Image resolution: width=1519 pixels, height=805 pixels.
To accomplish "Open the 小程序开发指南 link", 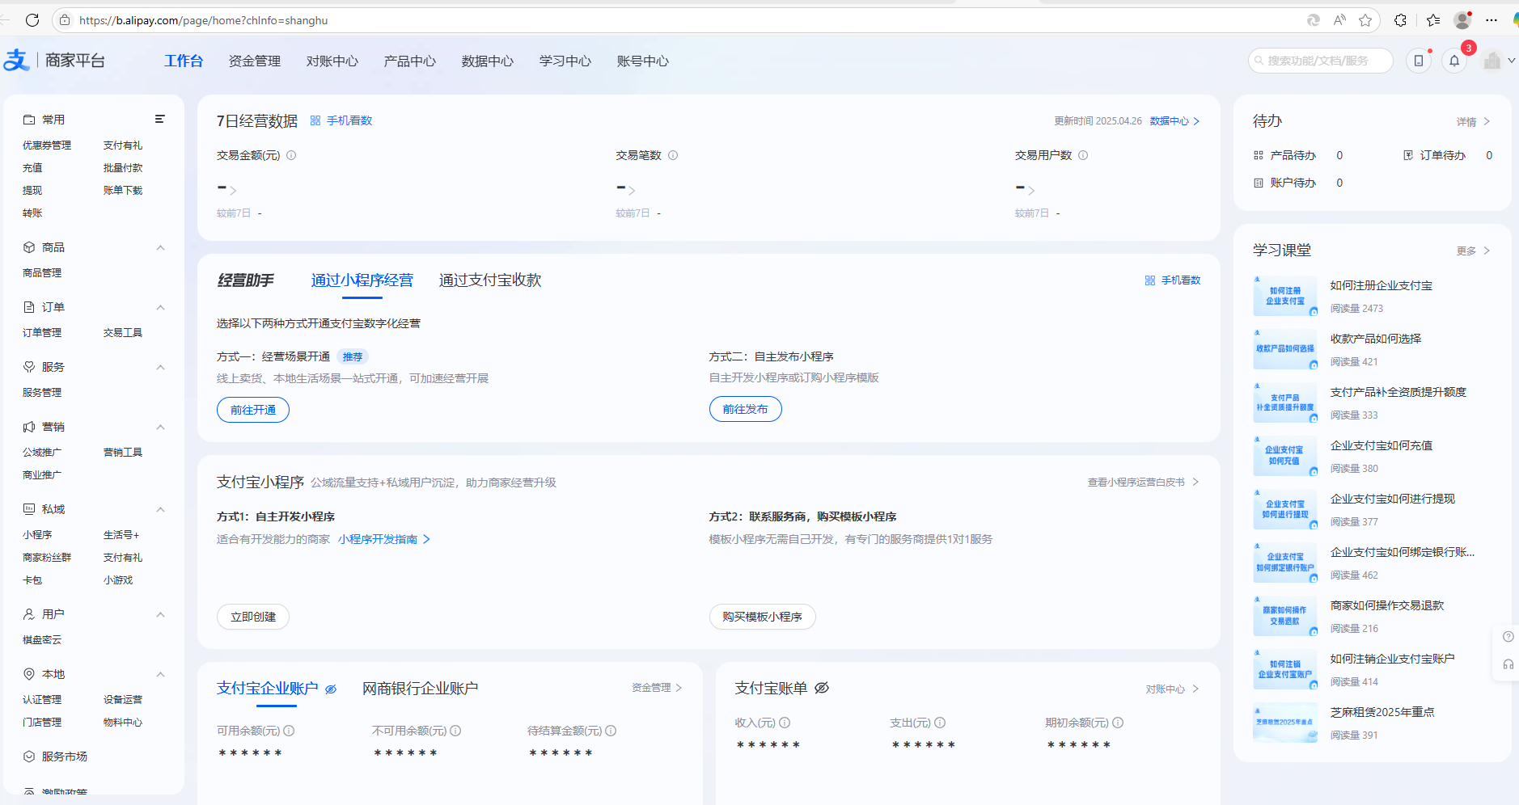I will [384, 539].
